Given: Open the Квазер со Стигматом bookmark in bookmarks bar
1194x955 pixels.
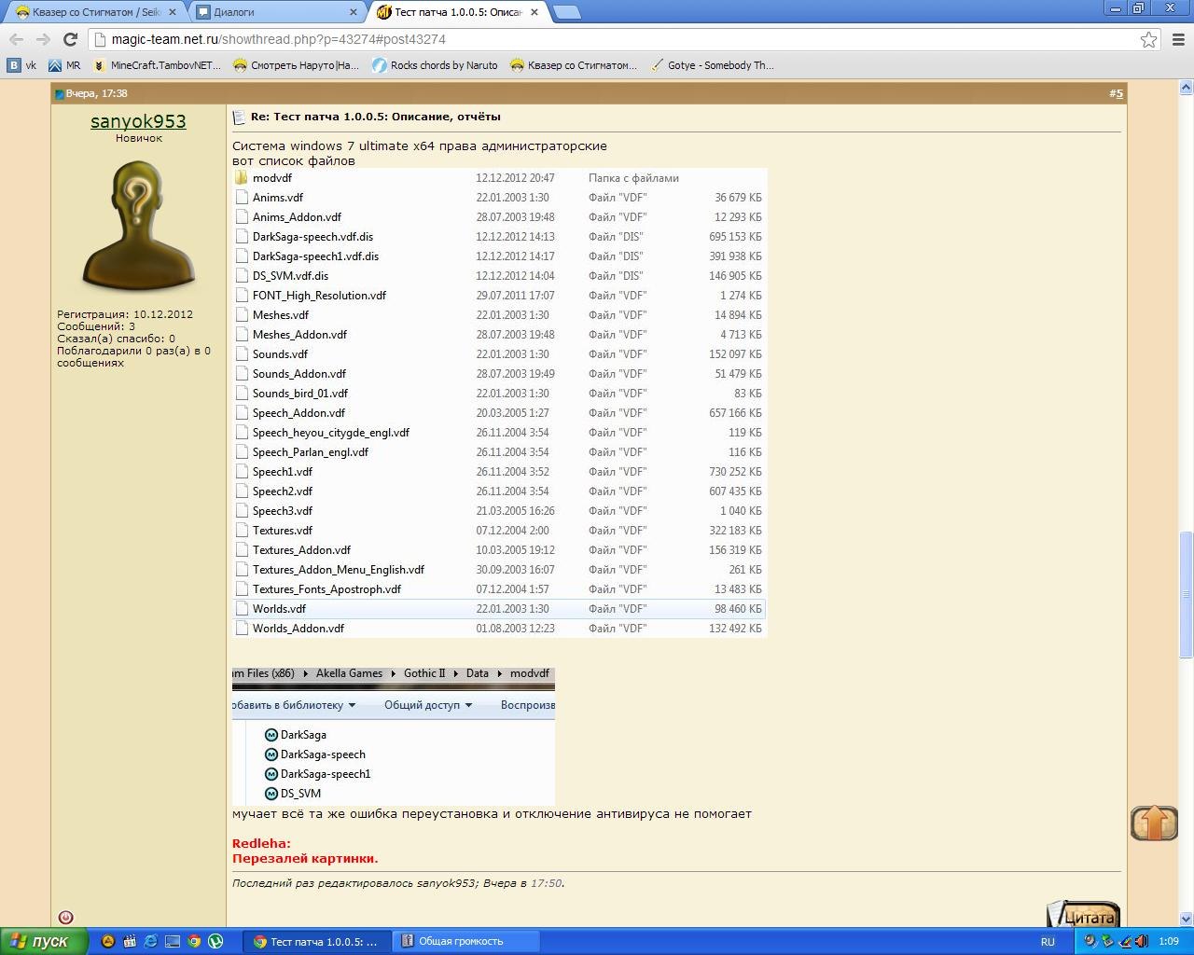Looking at the screenshot, I should (x=573, y=65).
